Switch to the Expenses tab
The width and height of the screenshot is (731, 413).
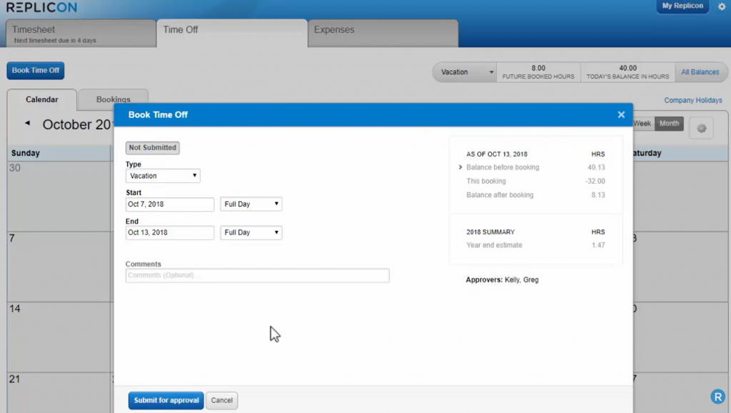[383, 34]
